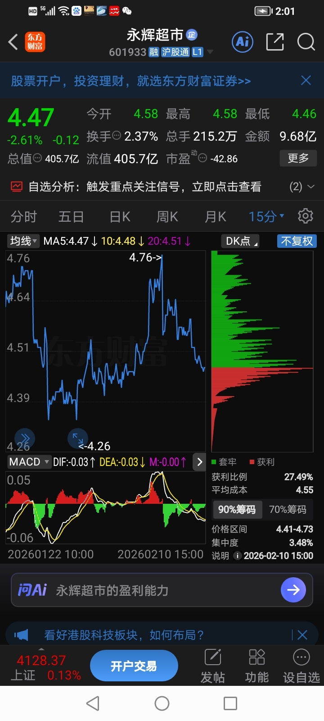Tap the 4.47 current price

(31, 118)
